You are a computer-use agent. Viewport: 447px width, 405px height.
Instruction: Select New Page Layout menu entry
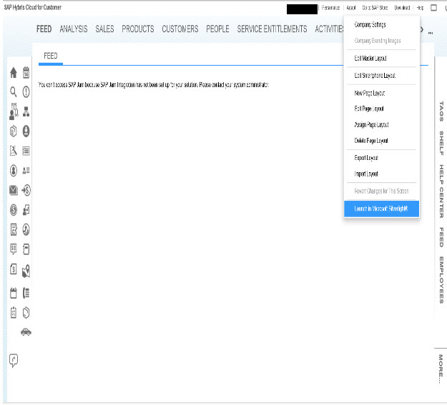381,93
